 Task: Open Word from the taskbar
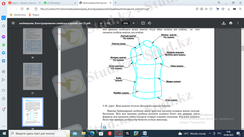point(145,133)
